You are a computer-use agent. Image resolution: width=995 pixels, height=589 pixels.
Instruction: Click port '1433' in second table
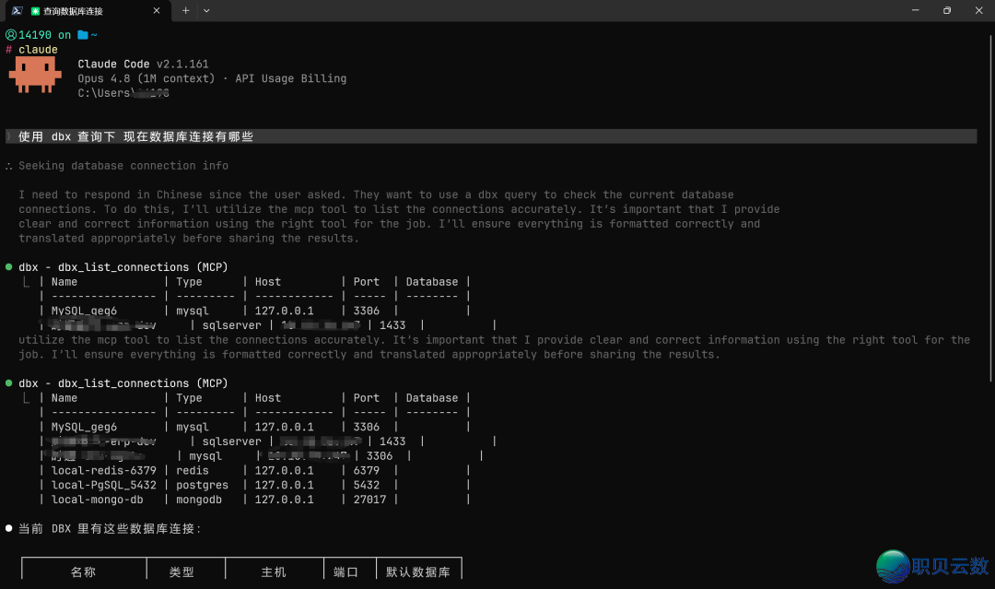point(392,442)
